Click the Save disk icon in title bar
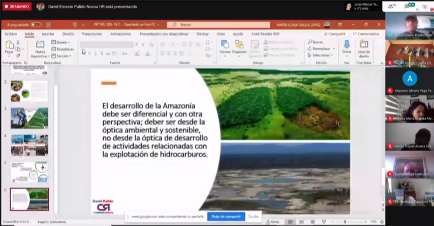 click(x=48, y=25)
